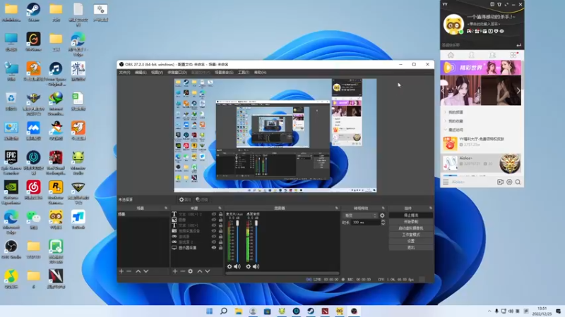This screenshot has width=565, height=317.
Task: Pop out the Scenes dock header icon
Action: tap(166, 208)
